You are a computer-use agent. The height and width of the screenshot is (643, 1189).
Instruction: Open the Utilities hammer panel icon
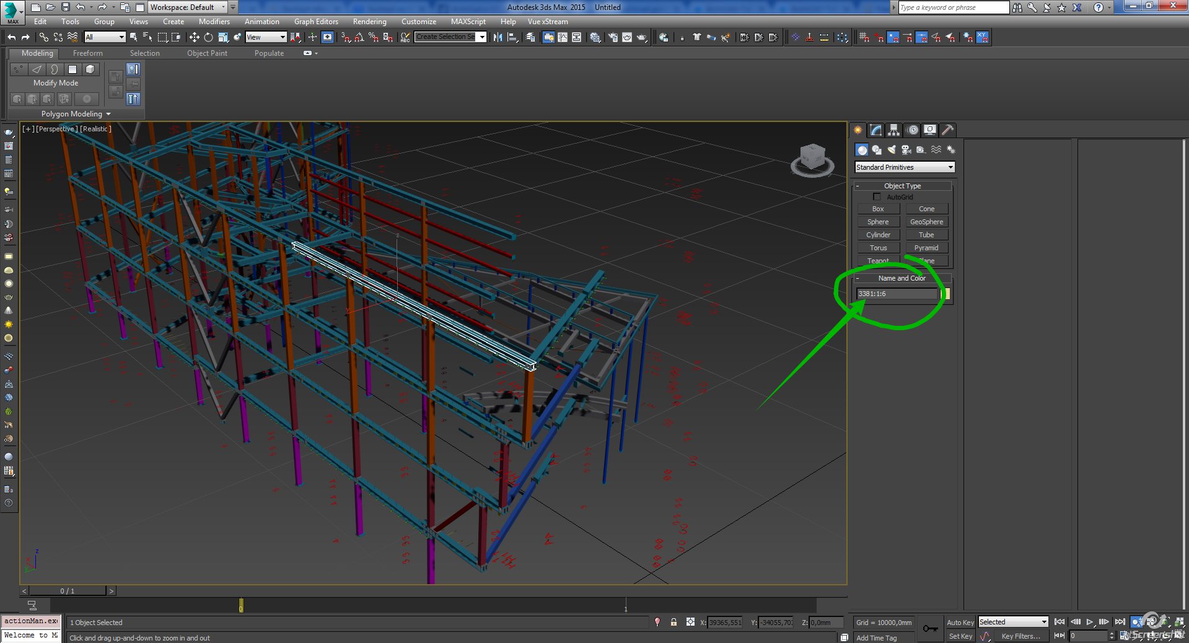[x=947, y=130]
